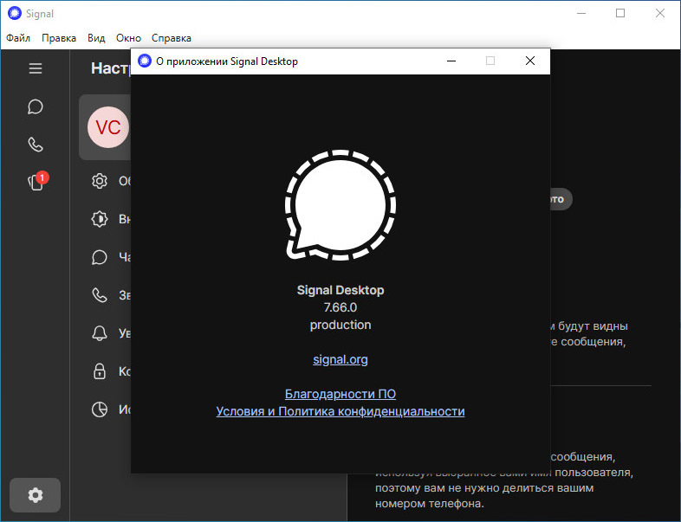Click the version number 7.66.0 text
The image size is (681, 522).
340,307
